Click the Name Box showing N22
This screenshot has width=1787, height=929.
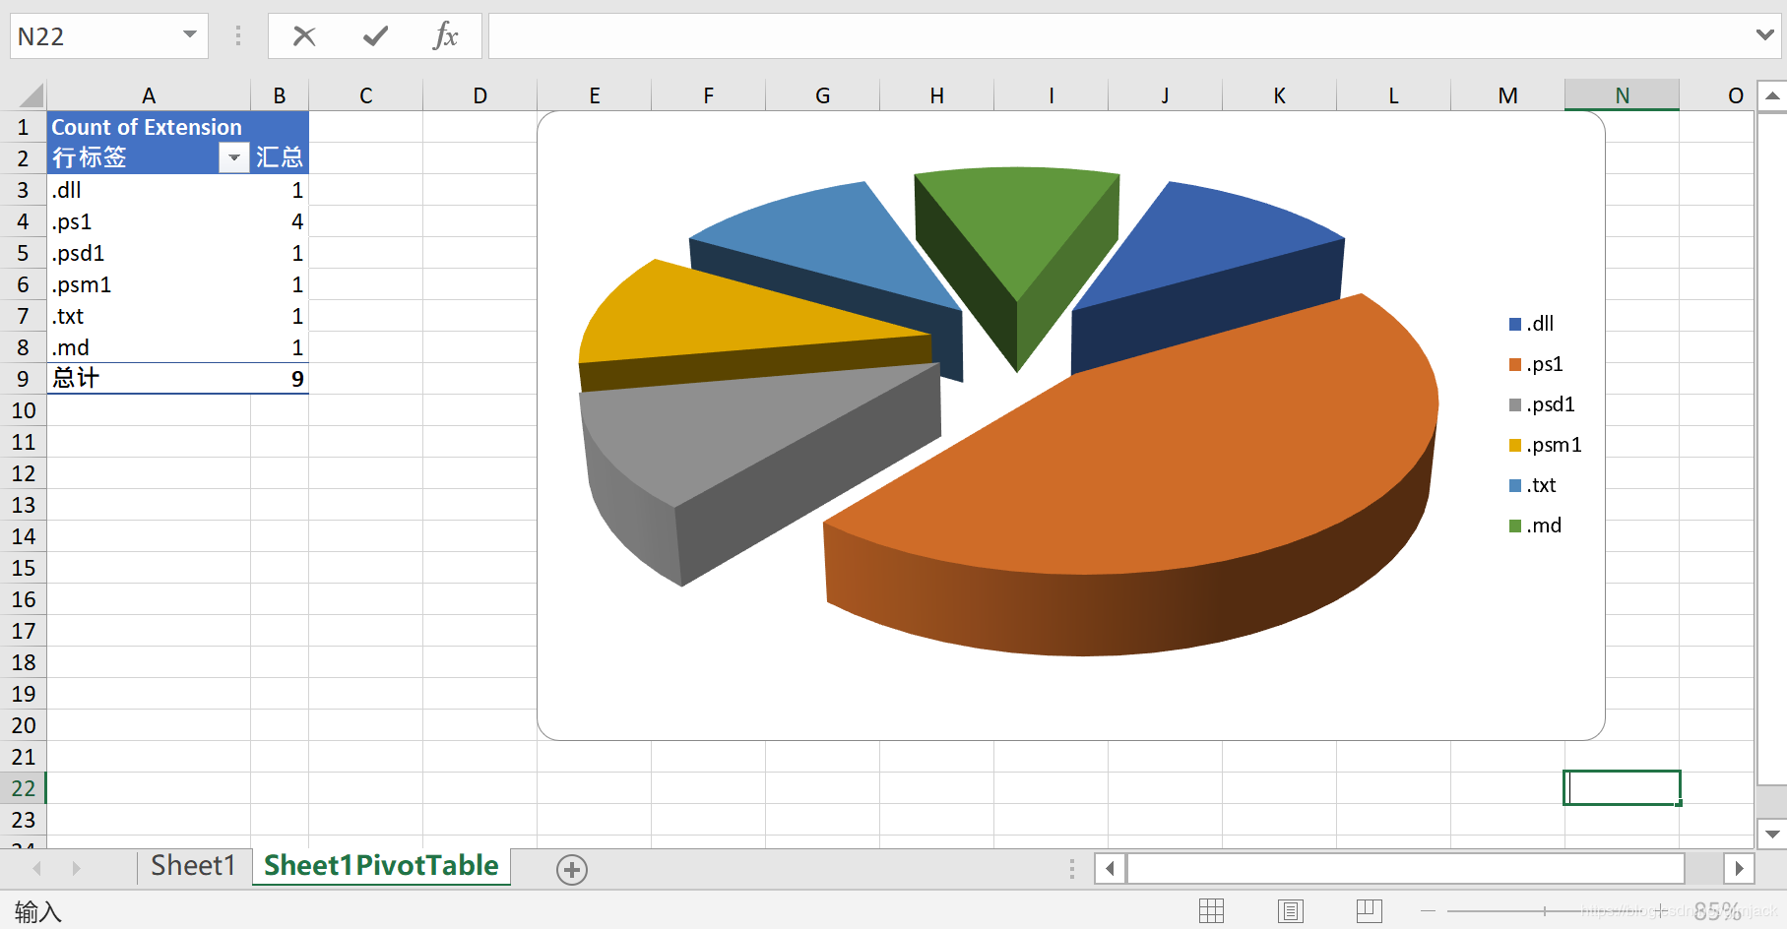tap(95, 36)
